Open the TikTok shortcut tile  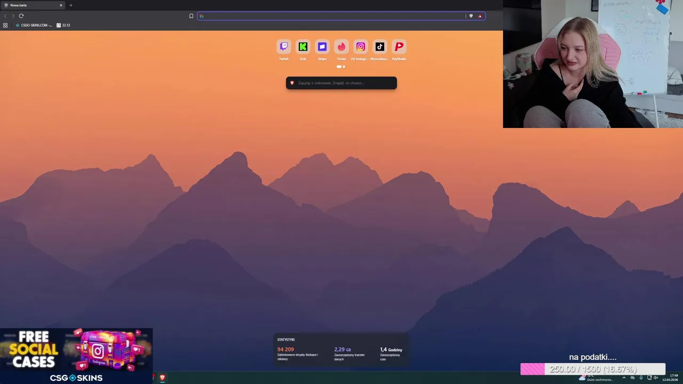click(x=380, y=47)
